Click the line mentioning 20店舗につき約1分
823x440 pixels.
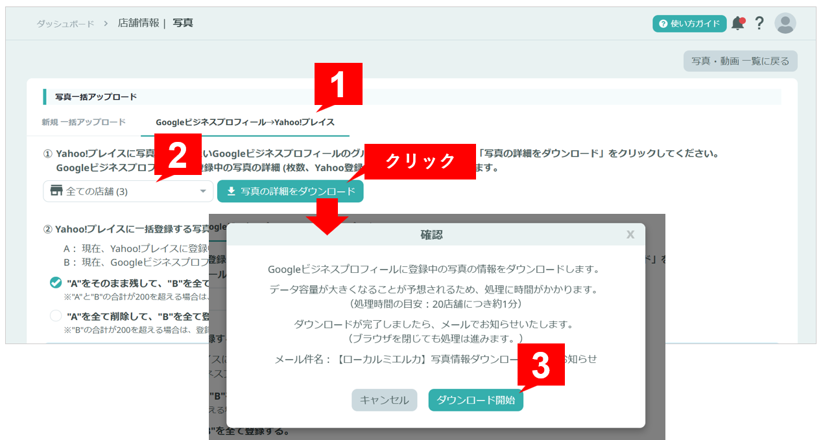436,303
